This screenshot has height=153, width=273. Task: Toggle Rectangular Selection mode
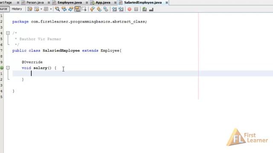(84, 9)
